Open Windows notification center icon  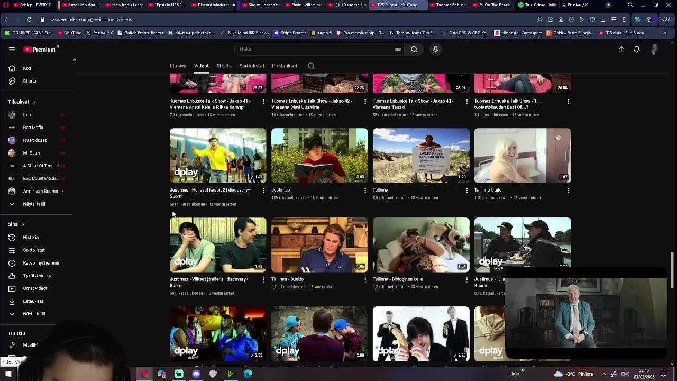tap(663, 374)
